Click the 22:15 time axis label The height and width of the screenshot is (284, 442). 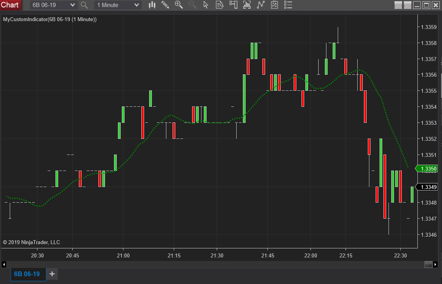click(346, 255)
